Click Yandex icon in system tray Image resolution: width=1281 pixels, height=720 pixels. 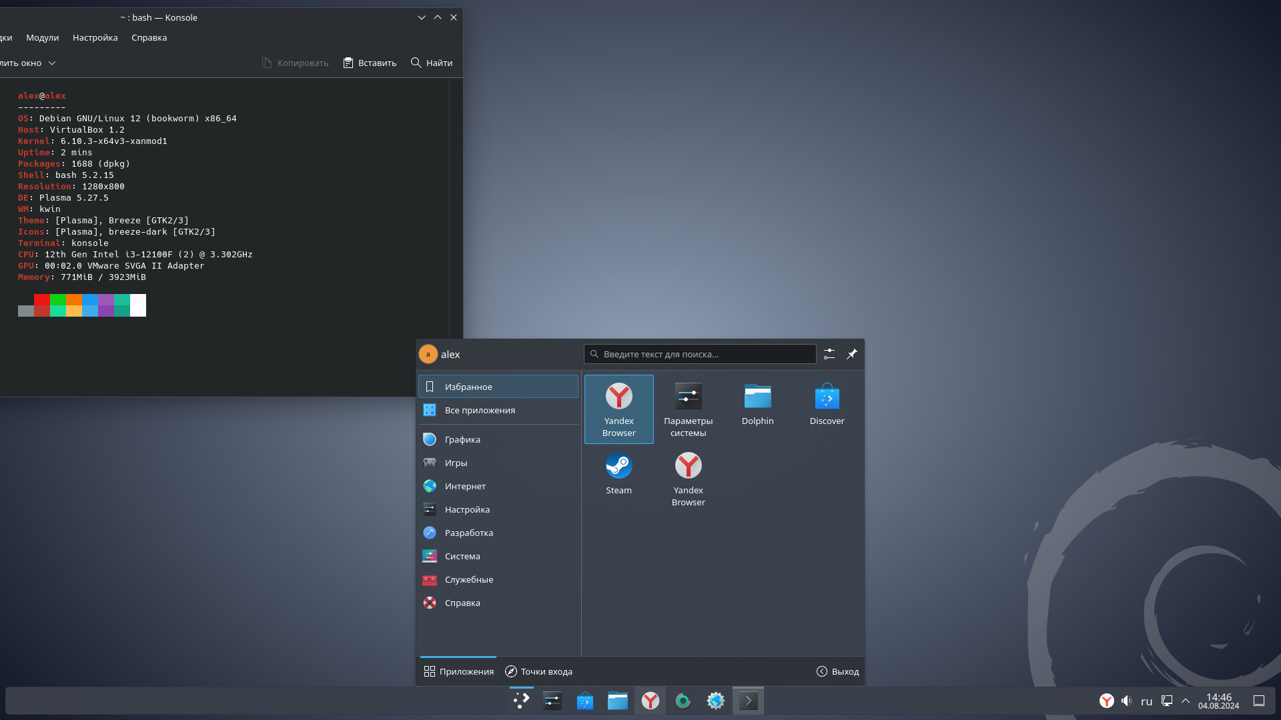coord(1107,701)
